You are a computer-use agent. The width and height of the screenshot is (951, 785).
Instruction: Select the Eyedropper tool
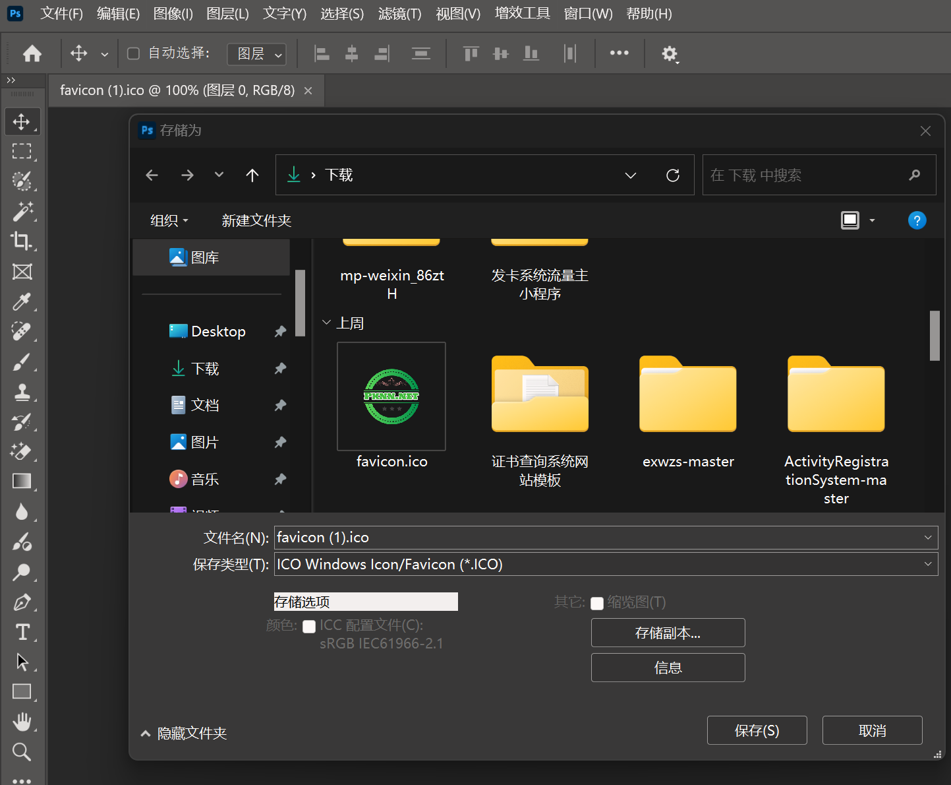point(22,301)
